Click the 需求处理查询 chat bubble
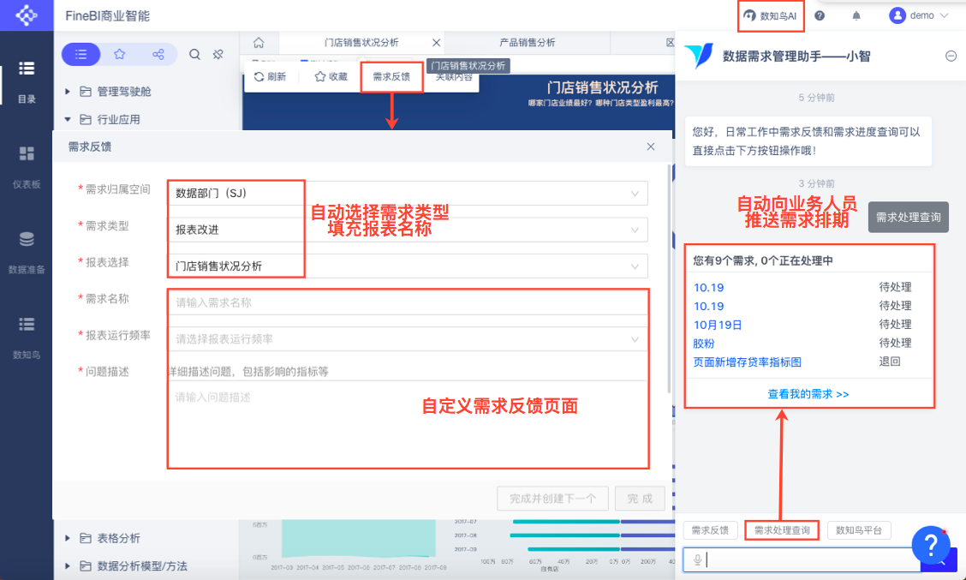 pos(908,217)
